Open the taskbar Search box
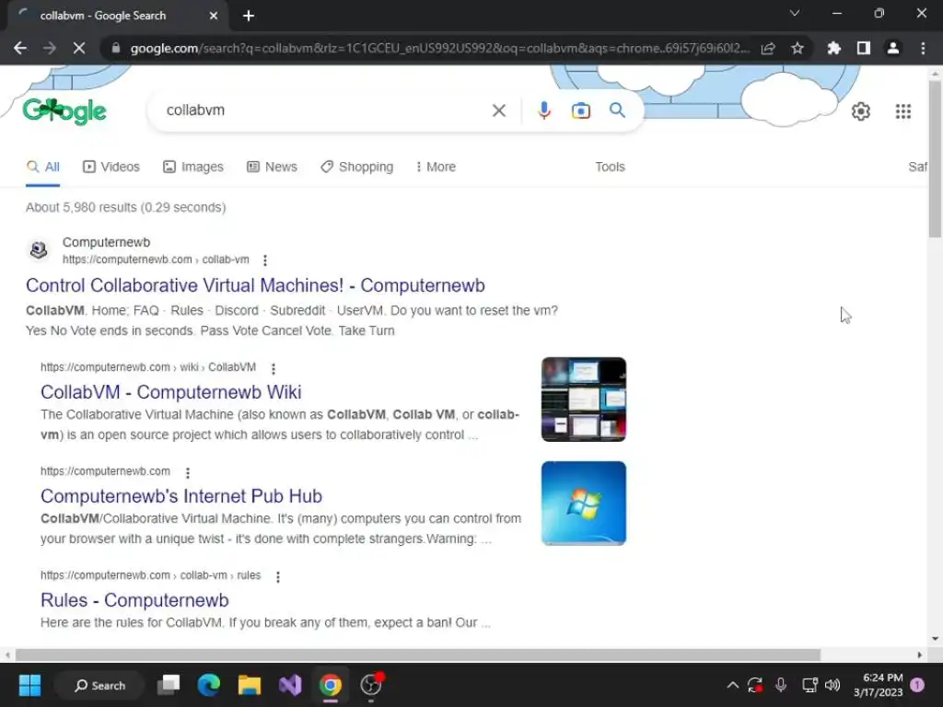This screenshot has width=943, height=707. [99, 685]
